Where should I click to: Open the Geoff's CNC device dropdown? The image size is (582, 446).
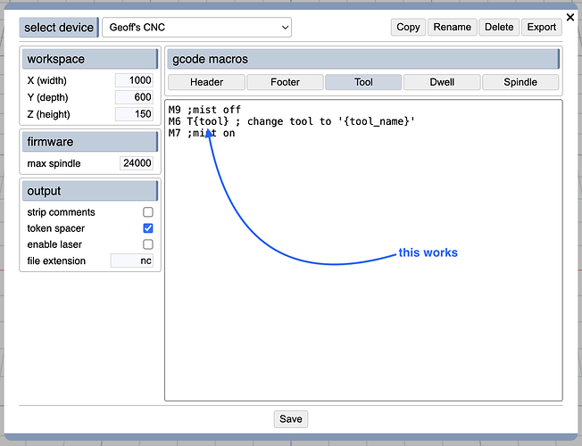(197, 28)
